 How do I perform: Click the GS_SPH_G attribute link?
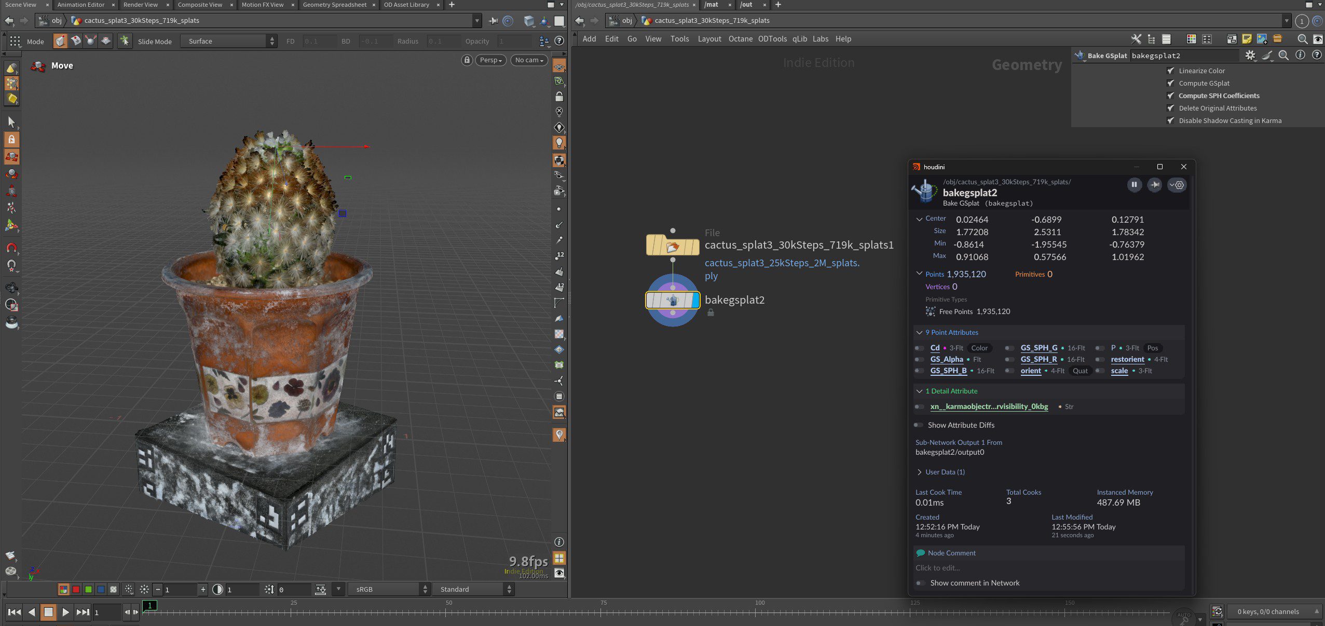(x=1039, y=348)
